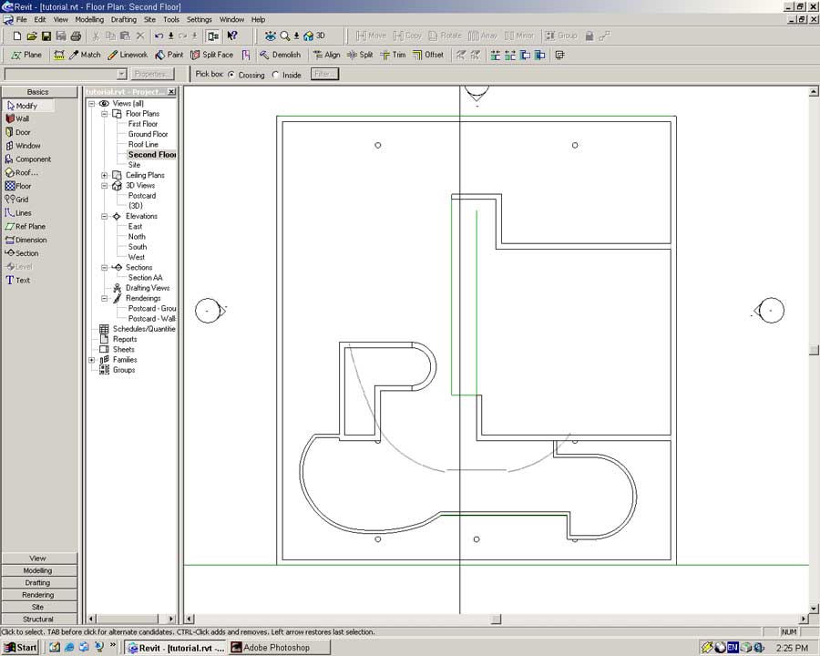Expand the Families tree node
This screenshot has width=820, height=656.
point(92,360)
